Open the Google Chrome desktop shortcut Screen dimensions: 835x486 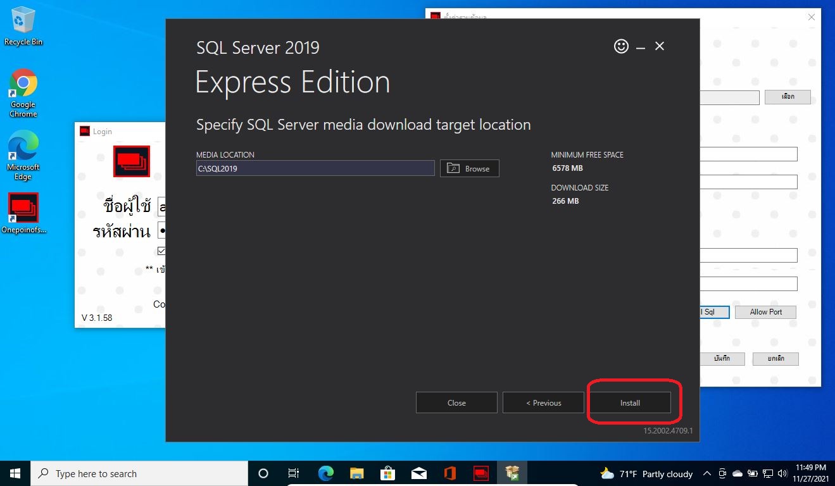pyautogui.click(x=23, y=92)
